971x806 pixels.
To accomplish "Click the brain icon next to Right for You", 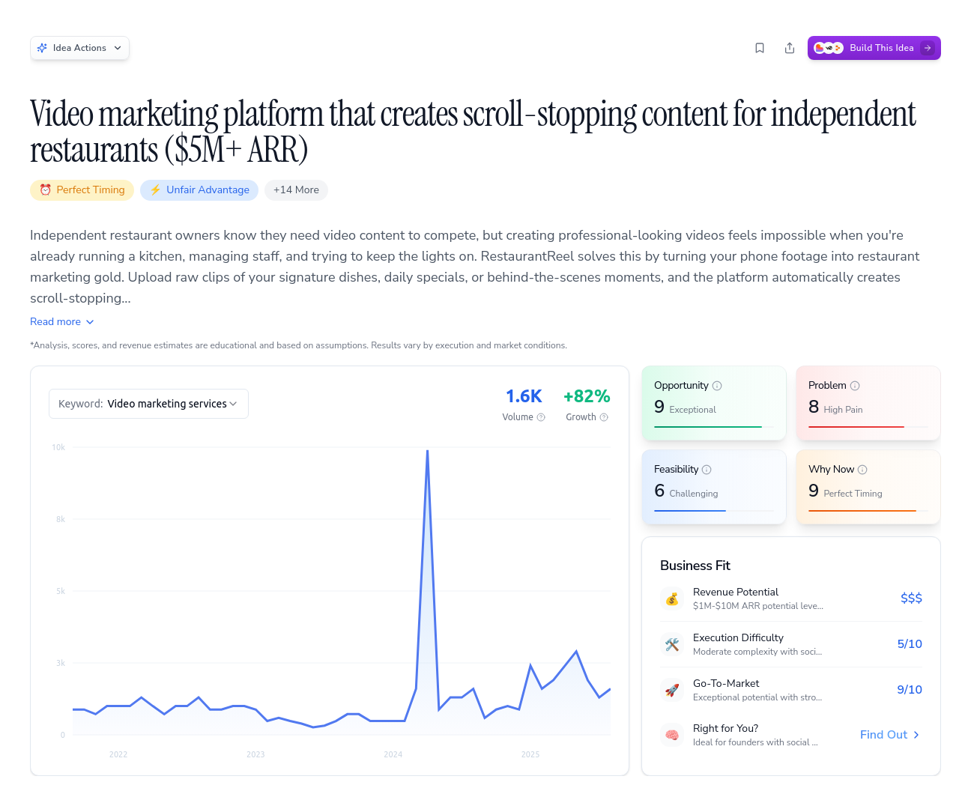I will coord(672,735).
